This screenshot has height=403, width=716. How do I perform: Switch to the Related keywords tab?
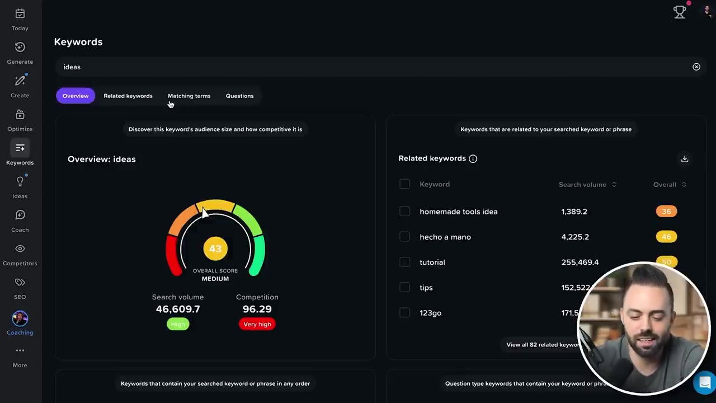click(x=128, y=96)
